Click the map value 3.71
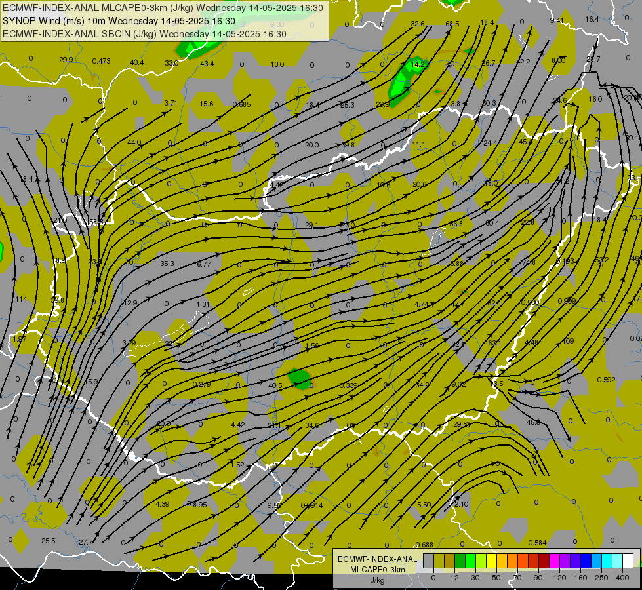 (x=171, y=103)
